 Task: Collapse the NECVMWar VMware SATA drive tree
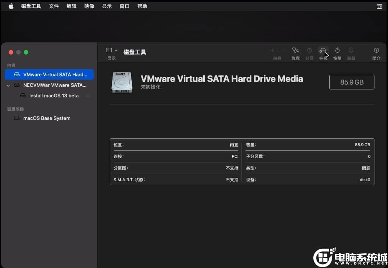[8, 85]
